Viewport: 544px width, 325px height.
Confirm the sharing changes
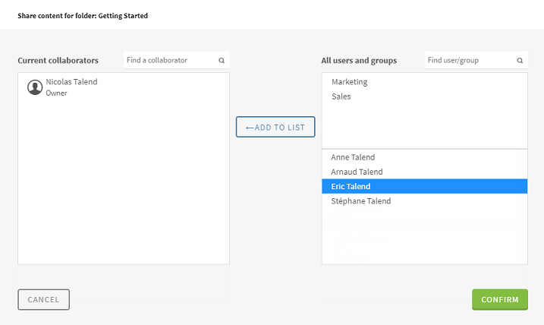(499, 299)
